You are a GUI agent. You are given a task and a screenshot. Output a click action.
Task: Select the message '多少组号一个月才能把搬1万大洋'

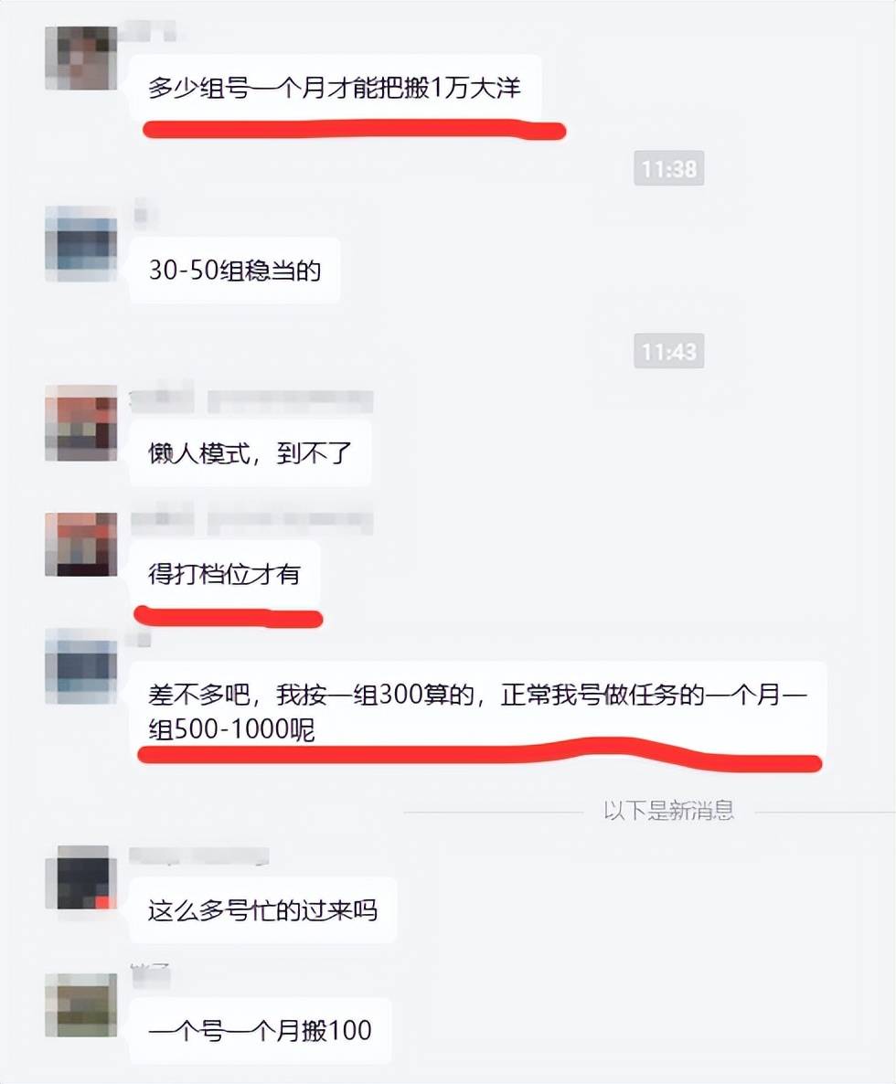click(x=336, y=89)
